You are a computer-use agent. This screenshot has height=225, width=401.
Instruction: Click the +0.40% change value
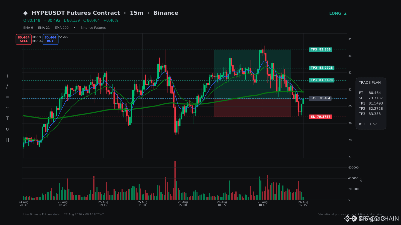pos(111,20)
